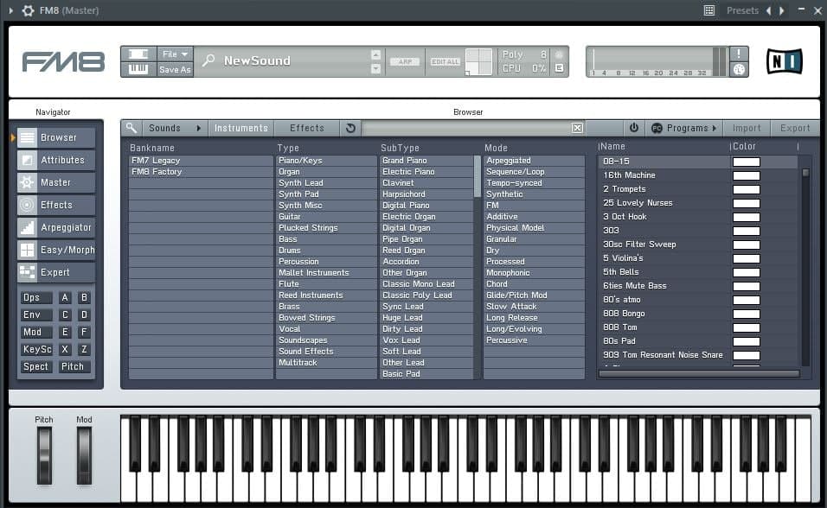Screen dimensions: 827x508
Task: Select operator E button
Action: 65,332
